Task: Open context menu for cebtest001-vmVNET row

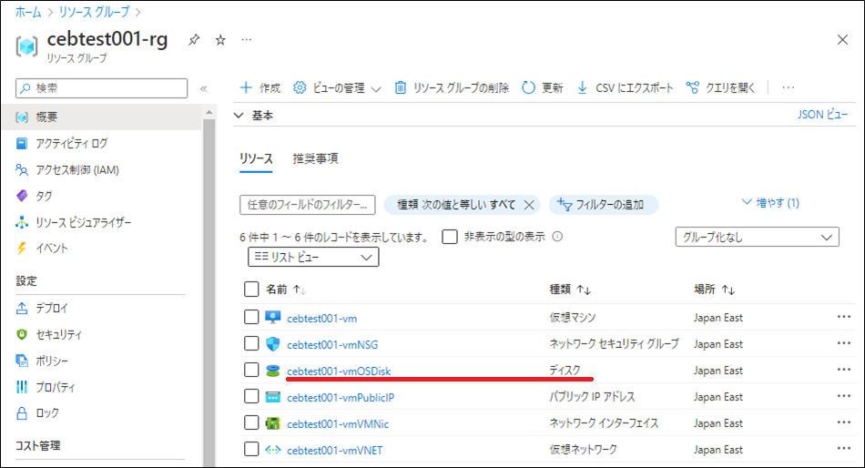Action: tap(843, 449)
